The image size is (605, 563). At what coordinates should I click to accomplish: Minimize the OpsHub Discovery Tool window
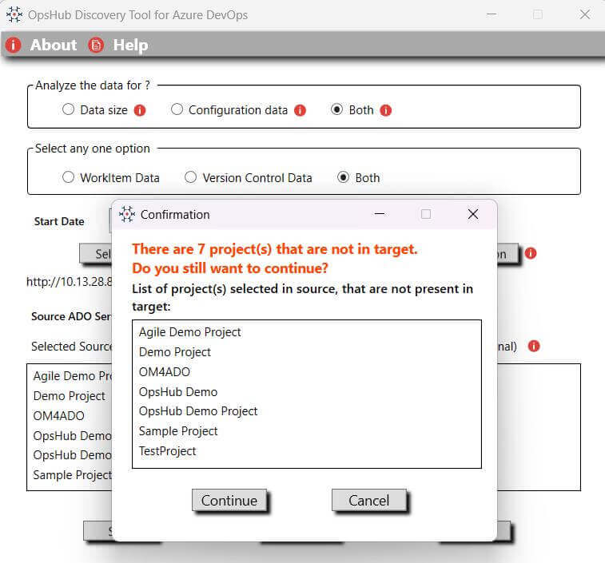point(492,14)
